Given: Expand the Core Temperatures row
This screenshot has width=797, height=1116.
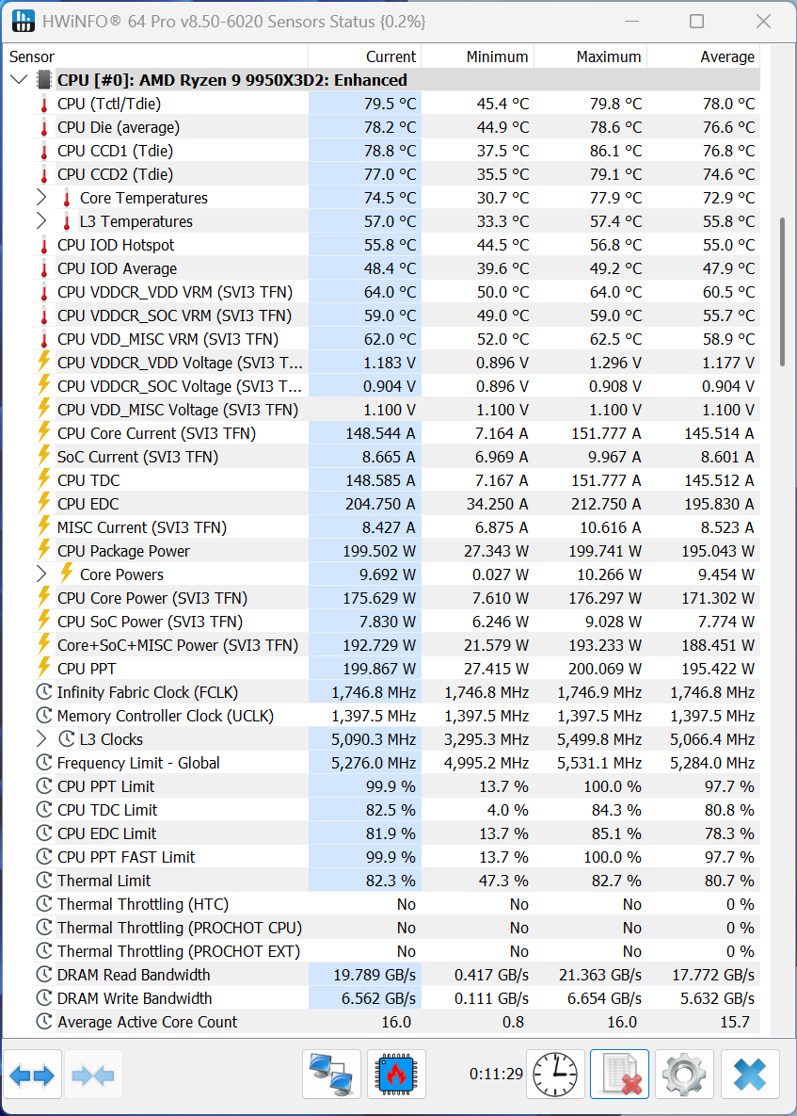Looking at the screenshot, I should [41, 197].
